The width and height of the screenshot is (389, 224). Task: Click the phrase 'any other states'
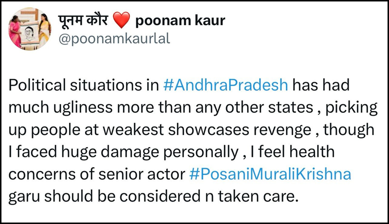[254, 107]
